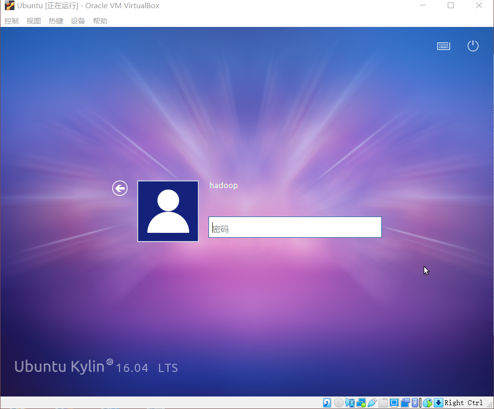Screen dimensions: 494x409
Task: Focus the password input field
Action: [295, 227]
